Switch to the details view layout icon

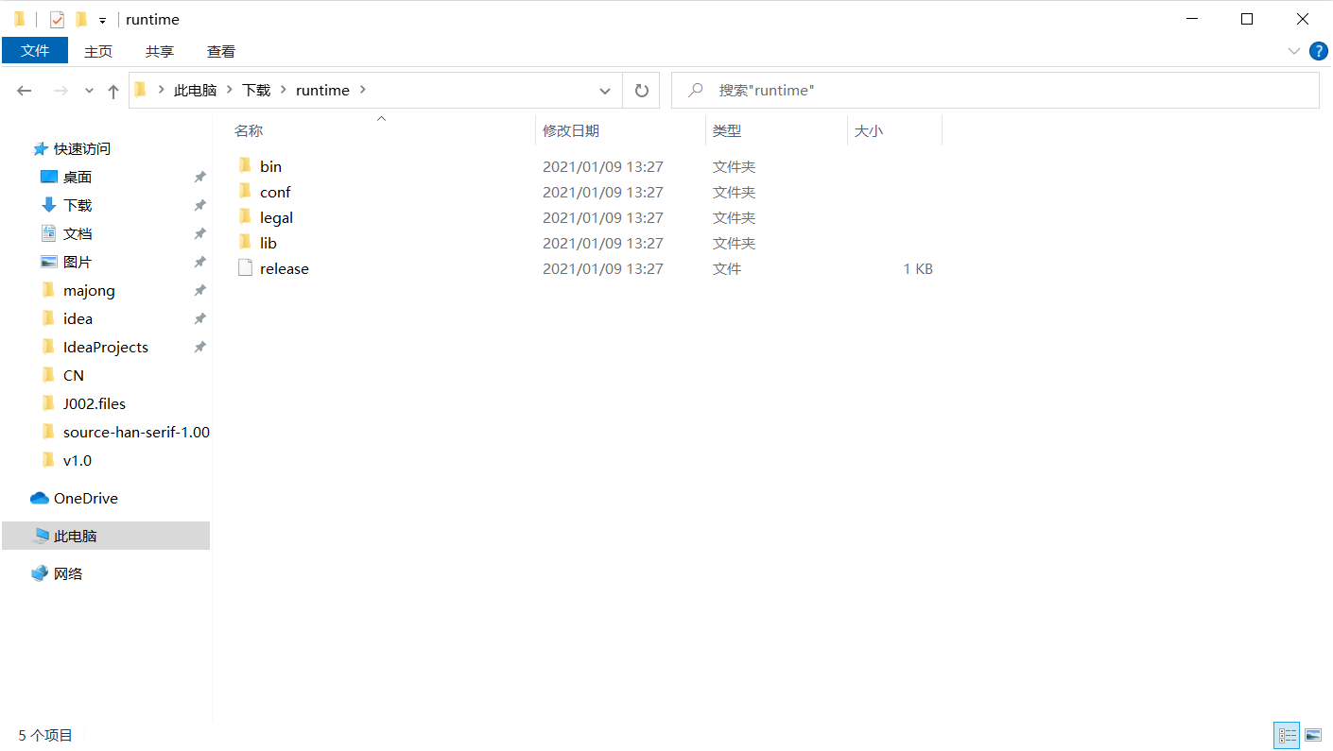(1287, 735)
